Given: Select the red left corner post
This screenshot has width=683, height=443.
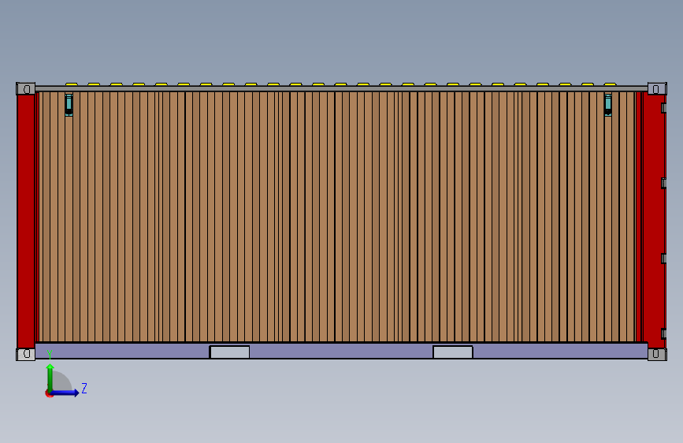Looking at the screenshot, I should pyautogui.click(x=26, y=221).
